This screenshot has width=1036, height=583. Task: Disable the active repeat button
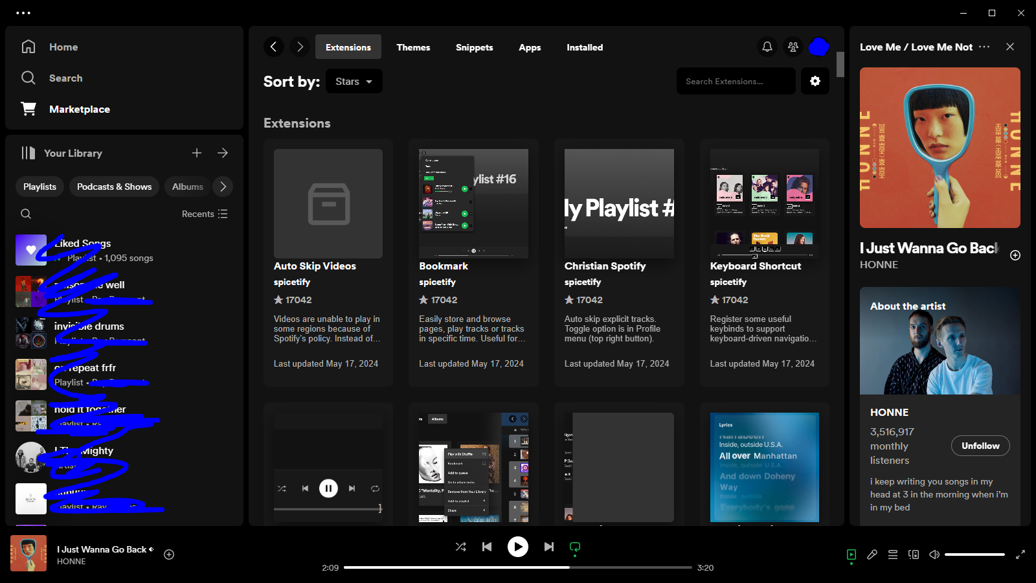(574, 547)
